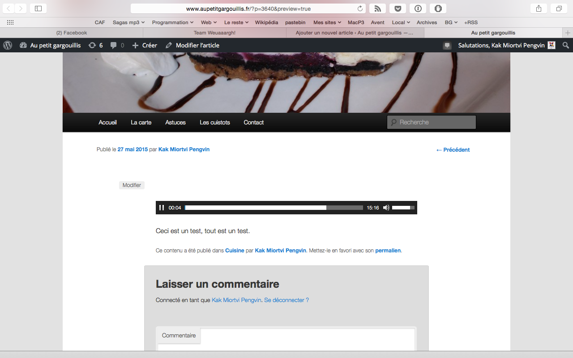Open the RSS feed extension icon
This screenshot has height=358, width=573.
[377, 9]
